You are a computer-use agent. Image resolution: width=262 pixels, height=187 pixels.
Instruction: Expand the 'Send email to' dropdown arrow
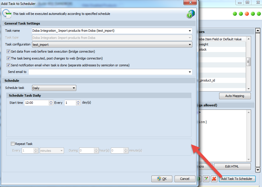coord(190,72)
